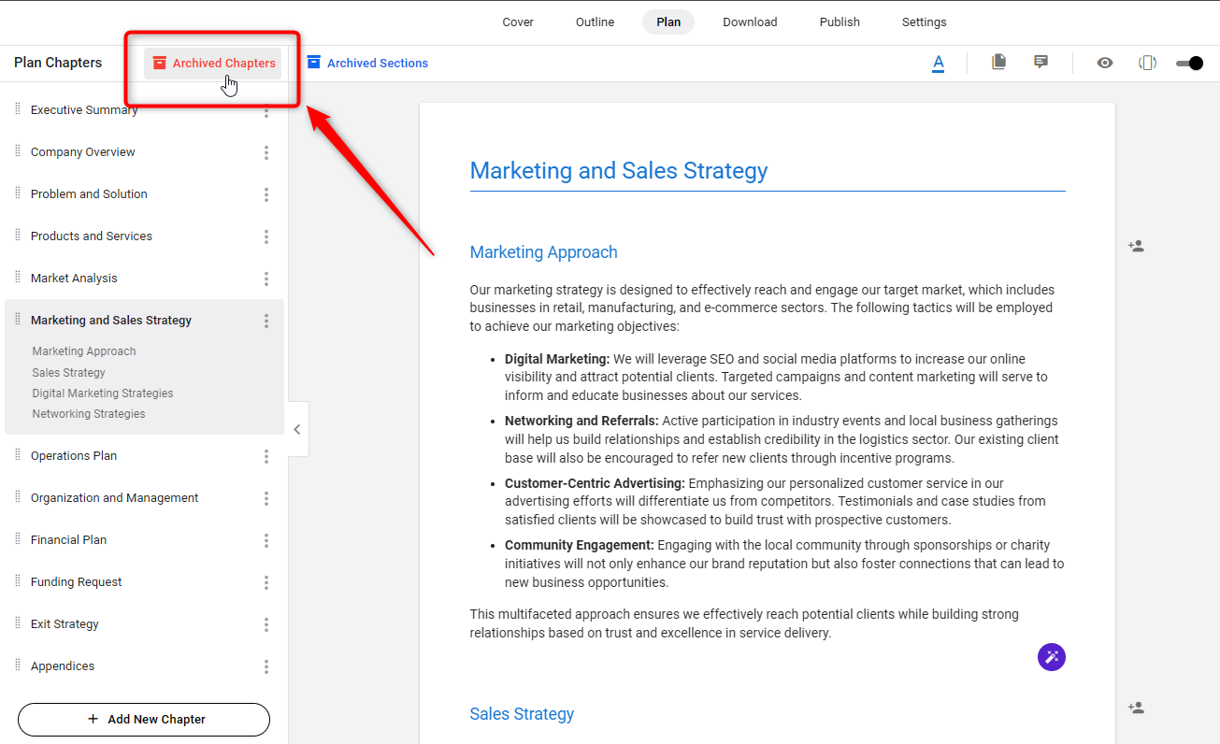Click add-person icon beside Marketing Approach
The width and height of the screenshot is (1220, 744).
[x=1136, y=247]
